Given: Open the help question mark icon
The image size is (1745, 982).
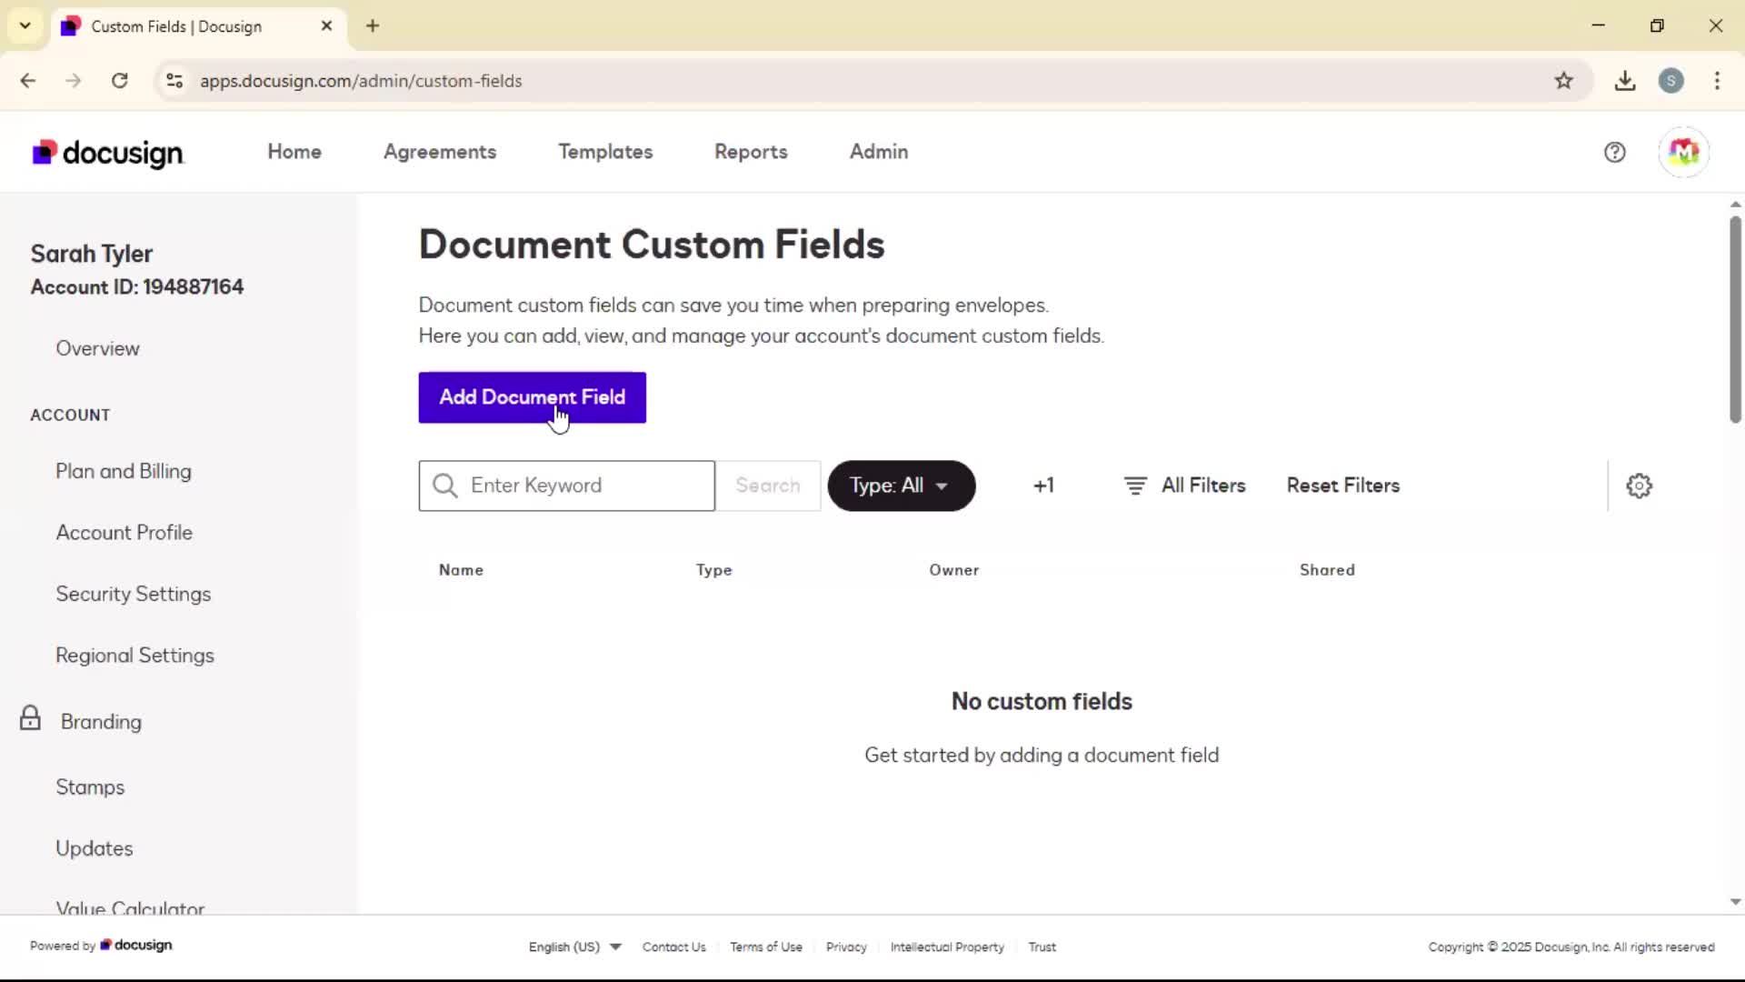Looking at the screenshot, I should 1614,152.
